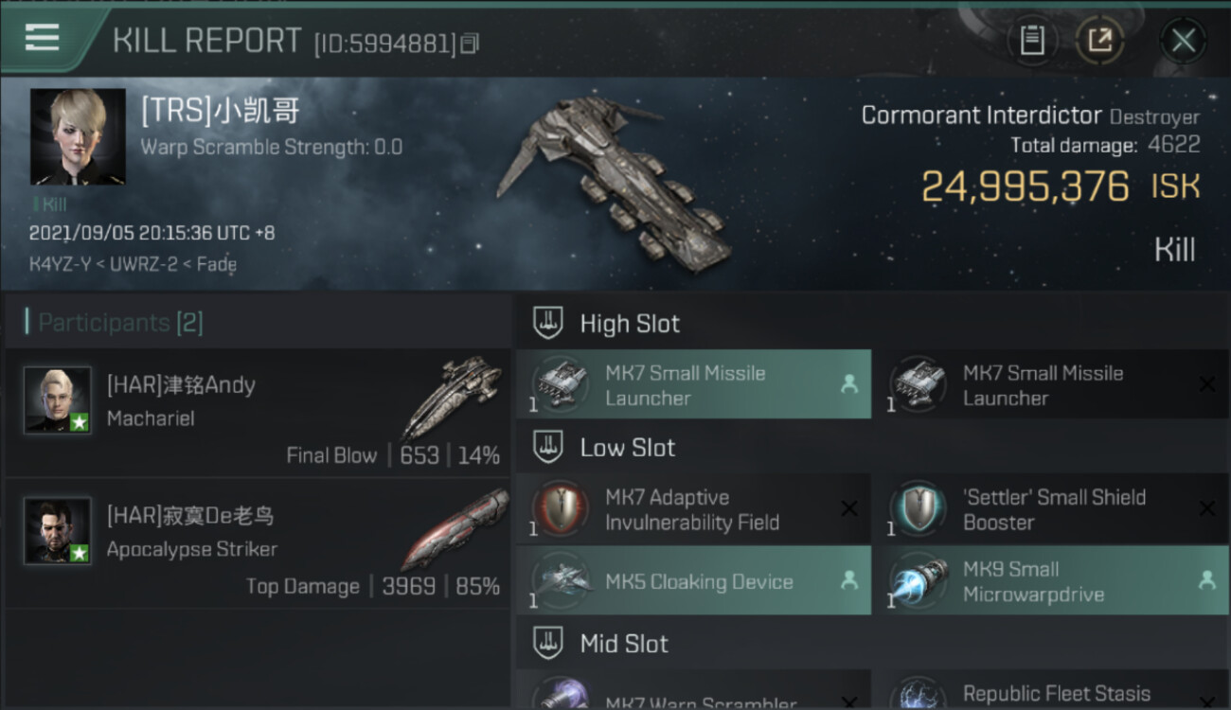1231x710 pixels.
Task: Click the K4YZ-Y location link
Action: (60, 264)
